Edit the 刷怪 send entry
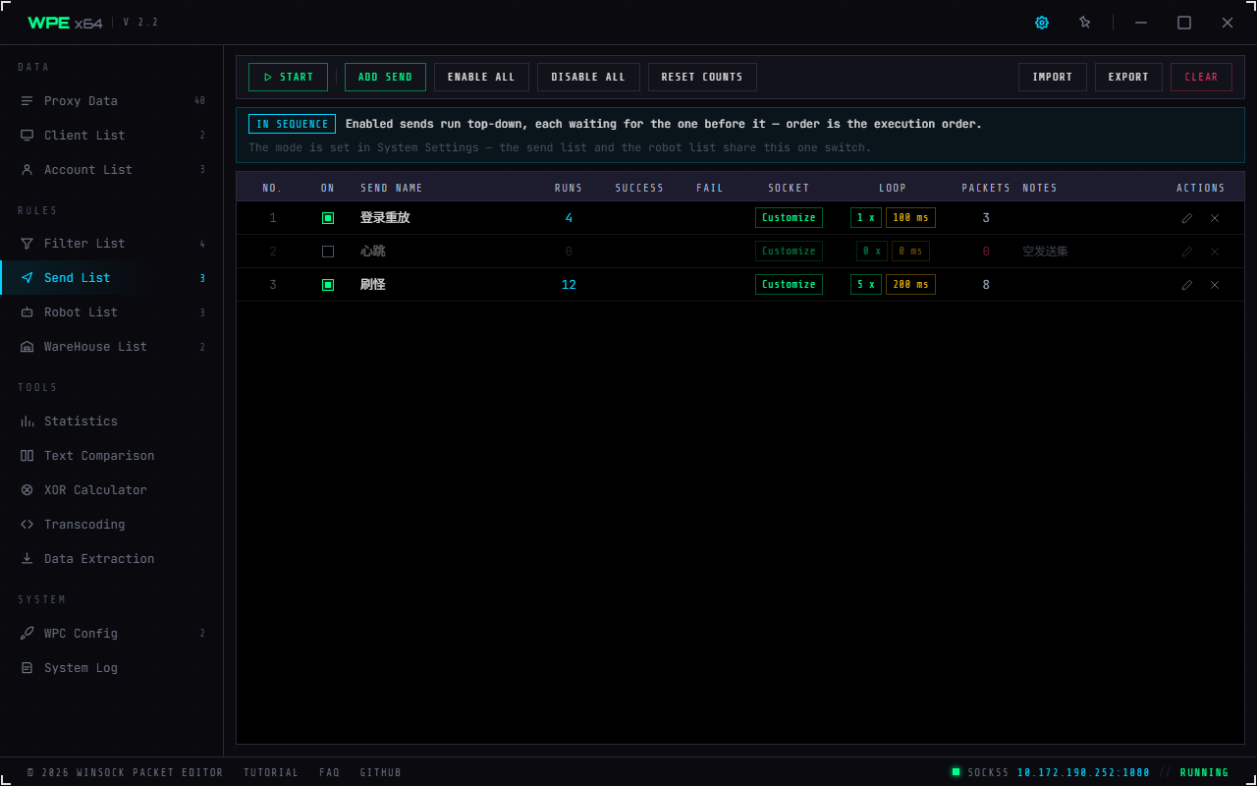The width and height of the screenshot is (1257, 786). 1187,285
